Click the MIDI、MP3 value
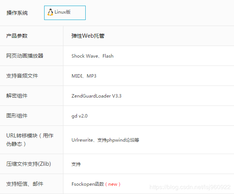 [84, 76]
